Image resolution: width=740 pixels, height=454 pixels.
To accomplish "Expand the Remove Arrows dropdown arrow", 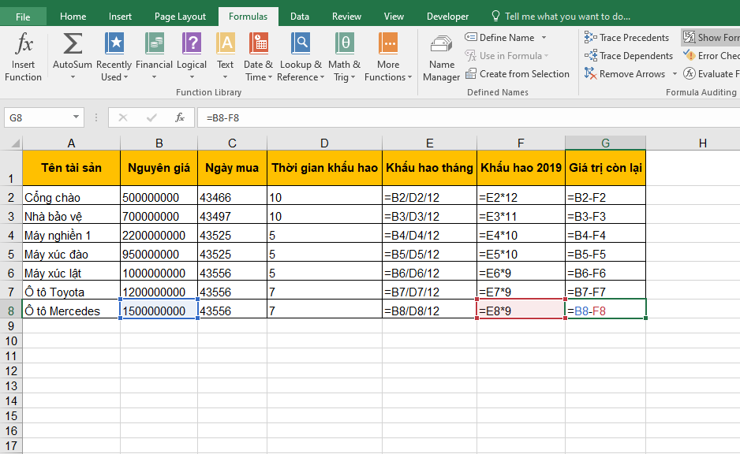I will pos(674,74).
